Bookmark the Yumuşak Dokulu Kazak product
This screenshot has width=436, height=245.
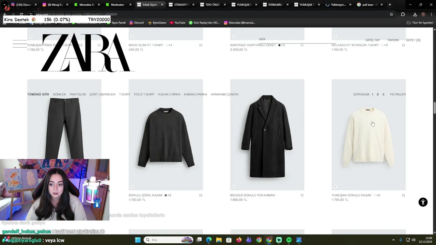tap(403, 195)
